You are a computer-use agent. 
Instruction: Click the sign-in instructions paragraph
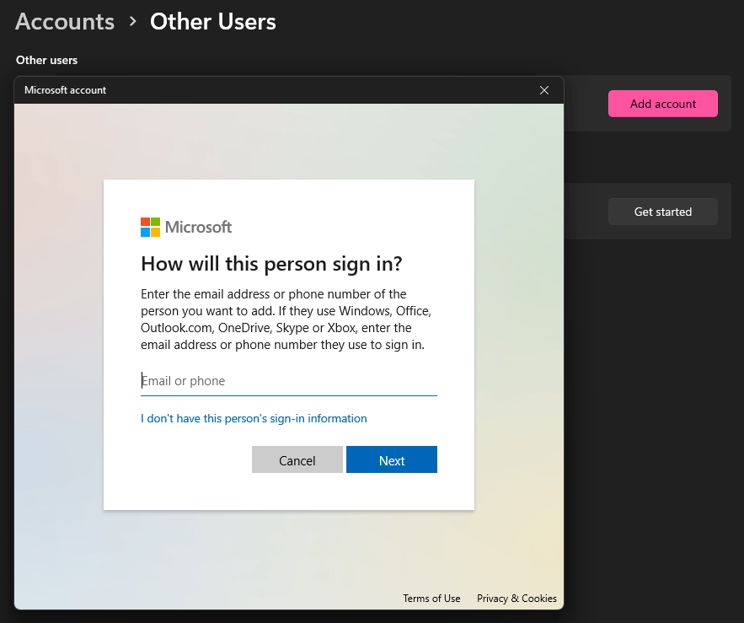pos(286,320)
